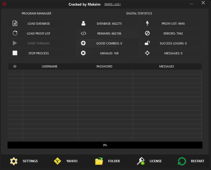Click the DATABASE: 662275 statistic
211x170 pixels.
pyautogui.click(x=107, y=24)
